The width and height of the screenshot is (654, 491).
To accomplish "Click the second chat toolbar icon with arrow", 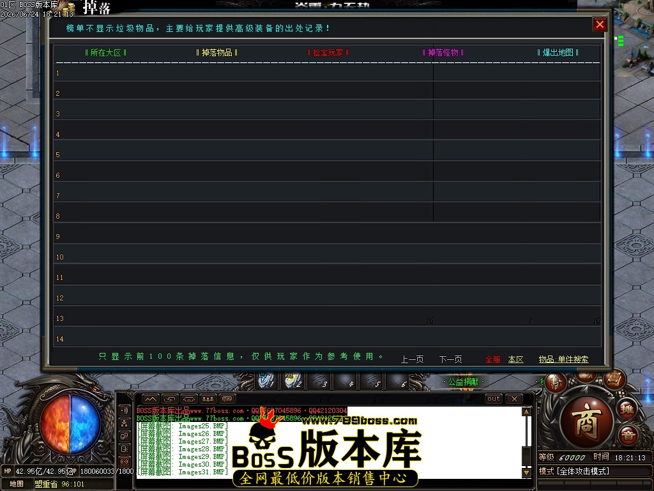I will point(170,399).
